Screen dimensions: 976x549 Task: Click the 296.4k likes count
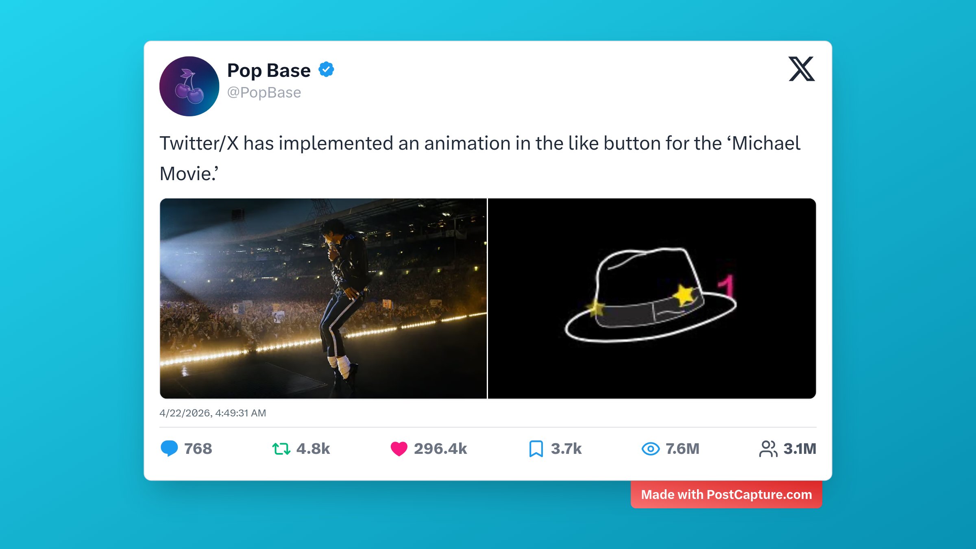point(440,449)
